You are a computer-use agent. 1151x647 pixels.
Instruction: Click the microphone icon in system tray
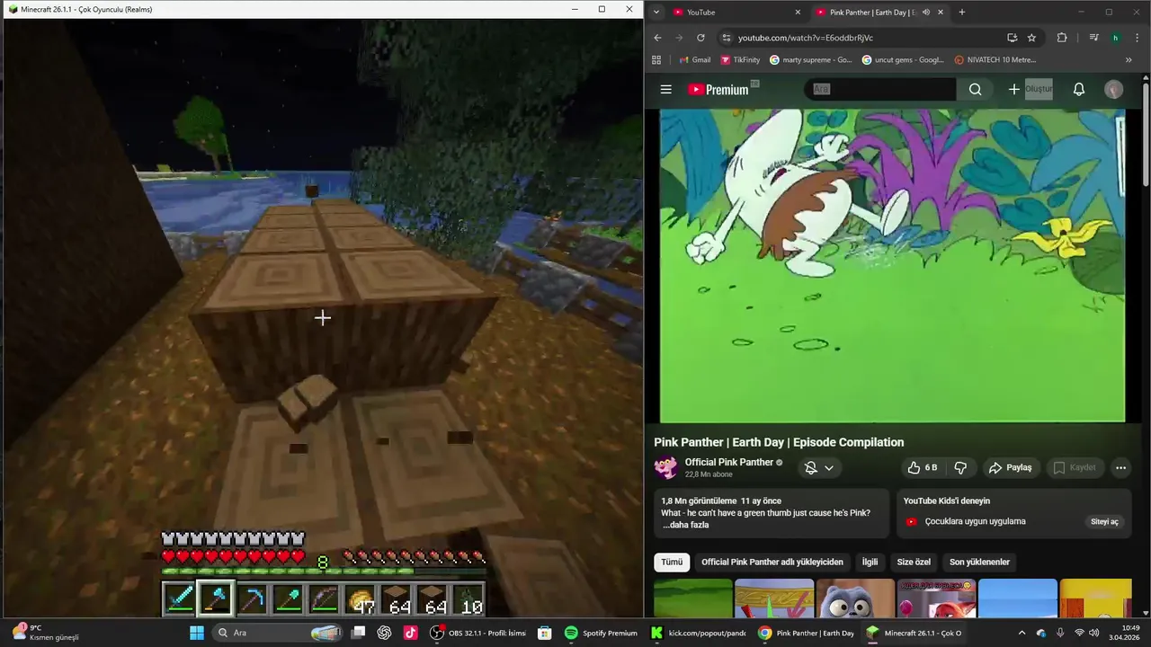click(1060, 633)
